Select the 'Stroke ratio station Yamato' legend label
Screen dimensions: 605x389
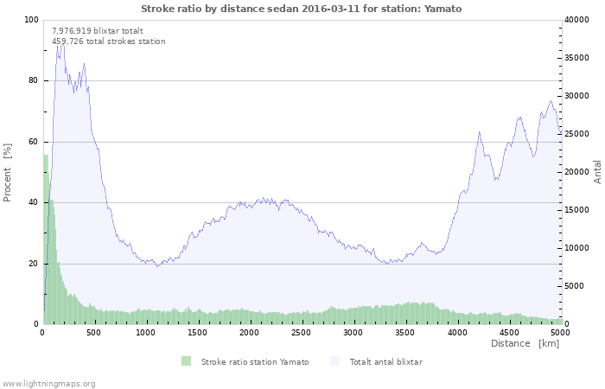[x=254, y=361]
